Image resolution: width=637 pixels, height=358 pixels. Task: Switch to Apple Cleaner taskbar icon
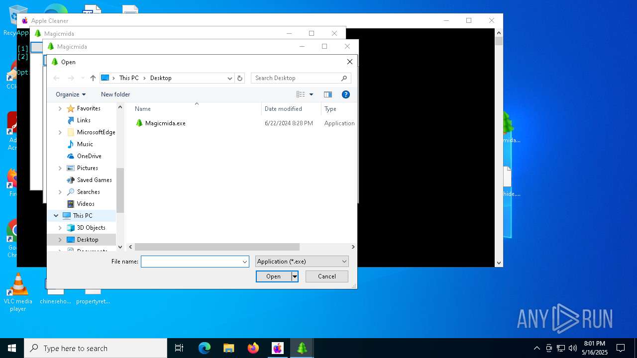click(x=278, y=348)
